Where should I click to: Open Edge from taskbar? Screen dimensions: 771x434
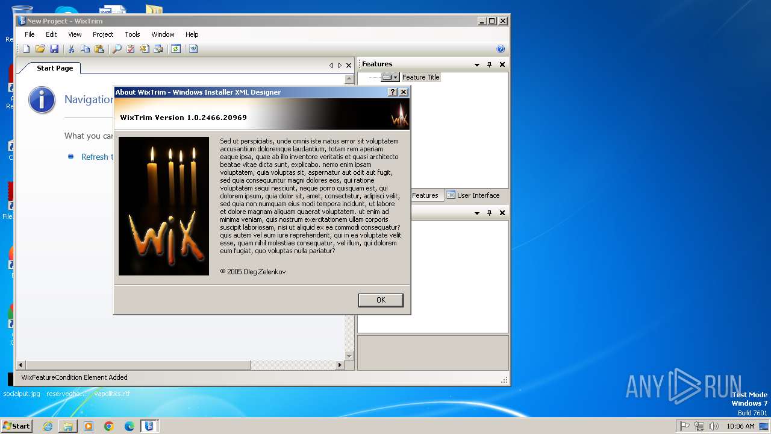click(130, 426)
